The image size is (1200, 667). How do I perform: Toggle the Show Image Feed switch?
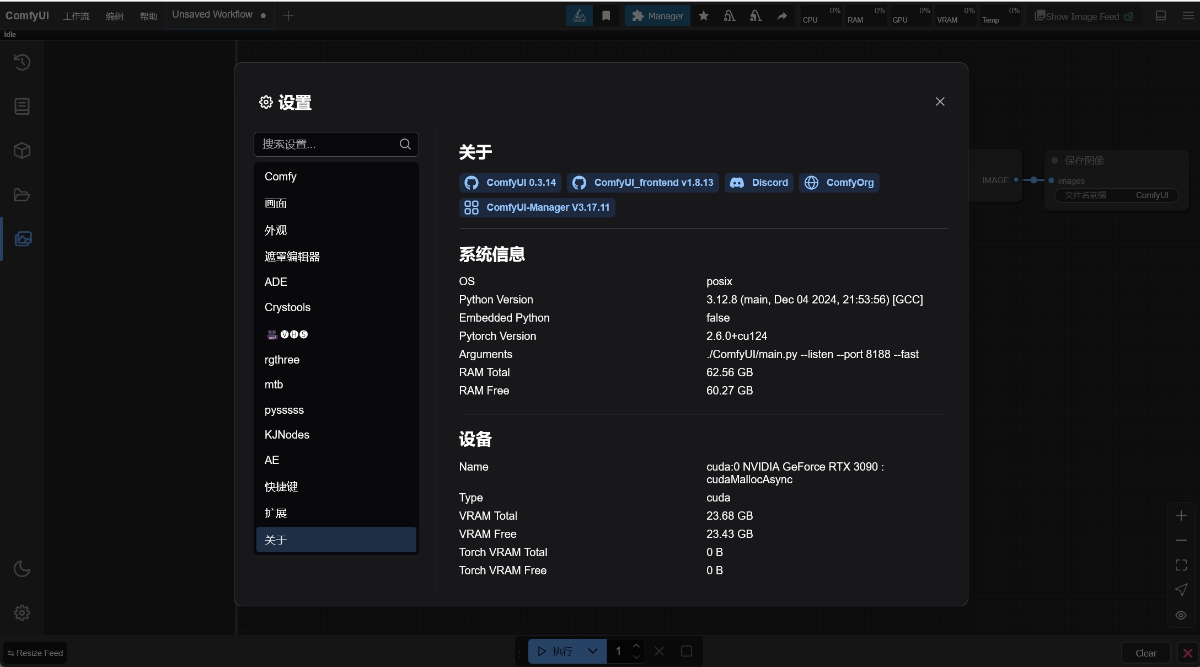click(x=1084, y=16)
